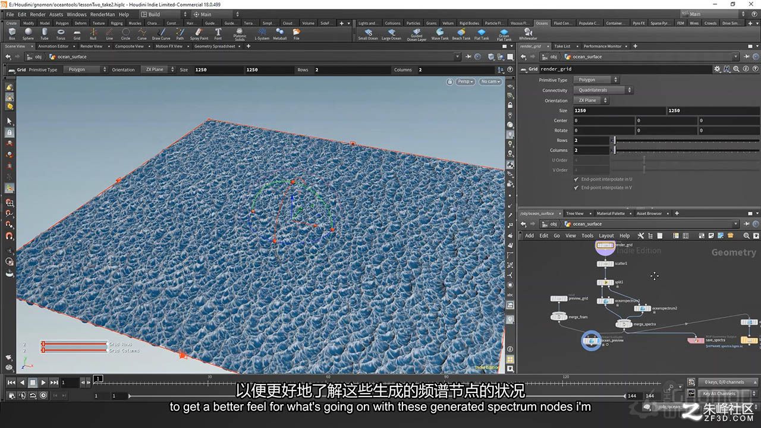
Task: Select the scatter1 node in the network
Action: pos(605,264)
